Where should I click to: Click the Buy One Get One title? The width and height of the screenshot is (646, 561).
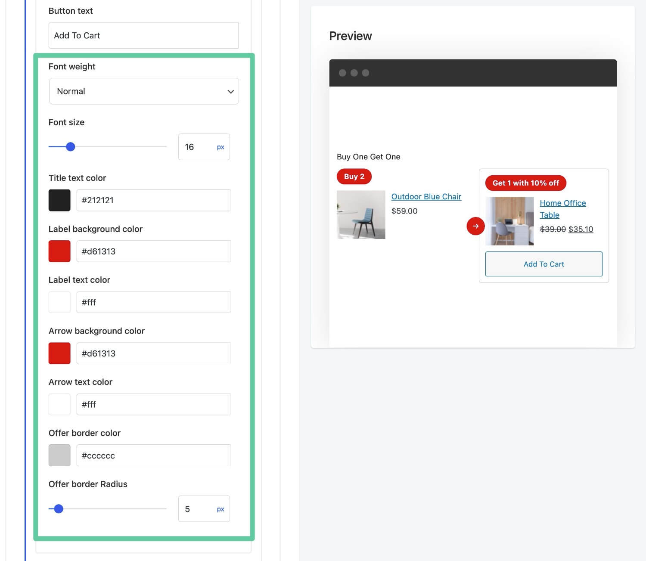pos(369,157)
